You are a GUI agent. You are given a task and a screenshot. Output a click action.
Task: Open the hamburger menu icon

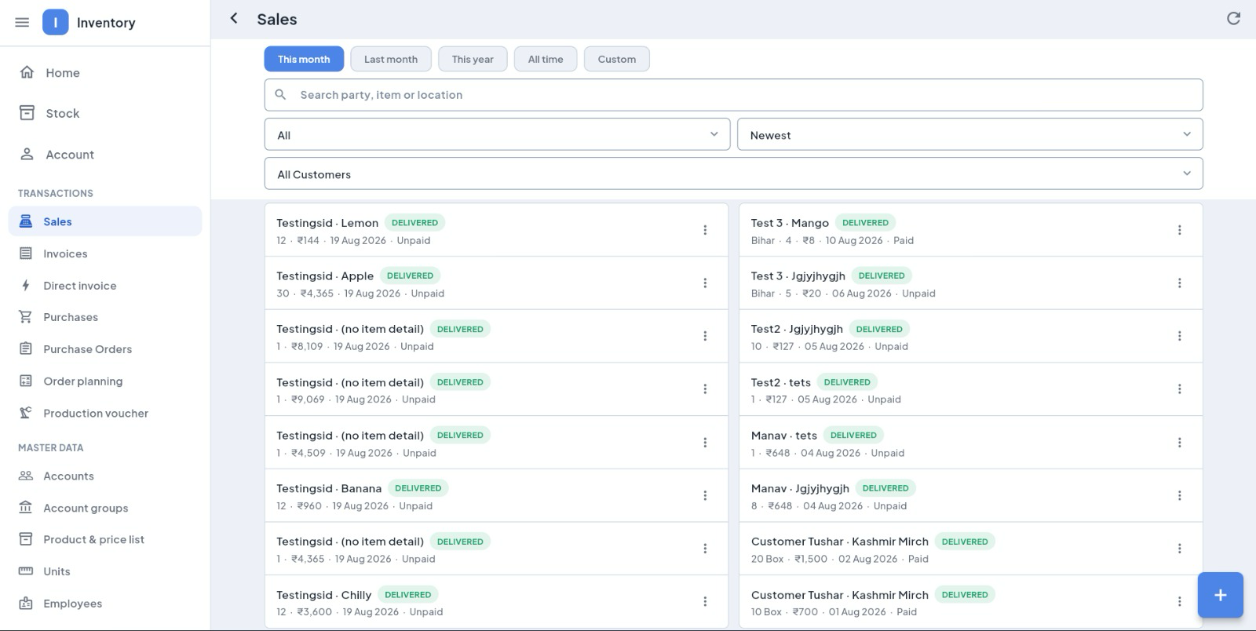pyautogui.click(x=22, y=23)
